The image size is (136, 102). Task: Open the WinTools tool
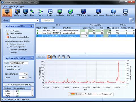(17, 13)
